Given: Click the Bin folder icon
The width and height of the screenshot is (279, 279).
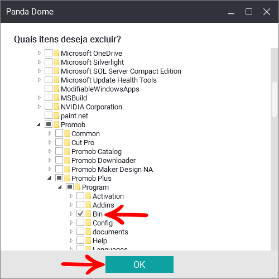Looking at the screenshot, I should pyautogui.click(x=88, y=214).
